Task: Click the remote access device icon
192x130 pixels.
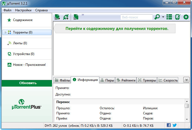Action: [x=178, y=17]
